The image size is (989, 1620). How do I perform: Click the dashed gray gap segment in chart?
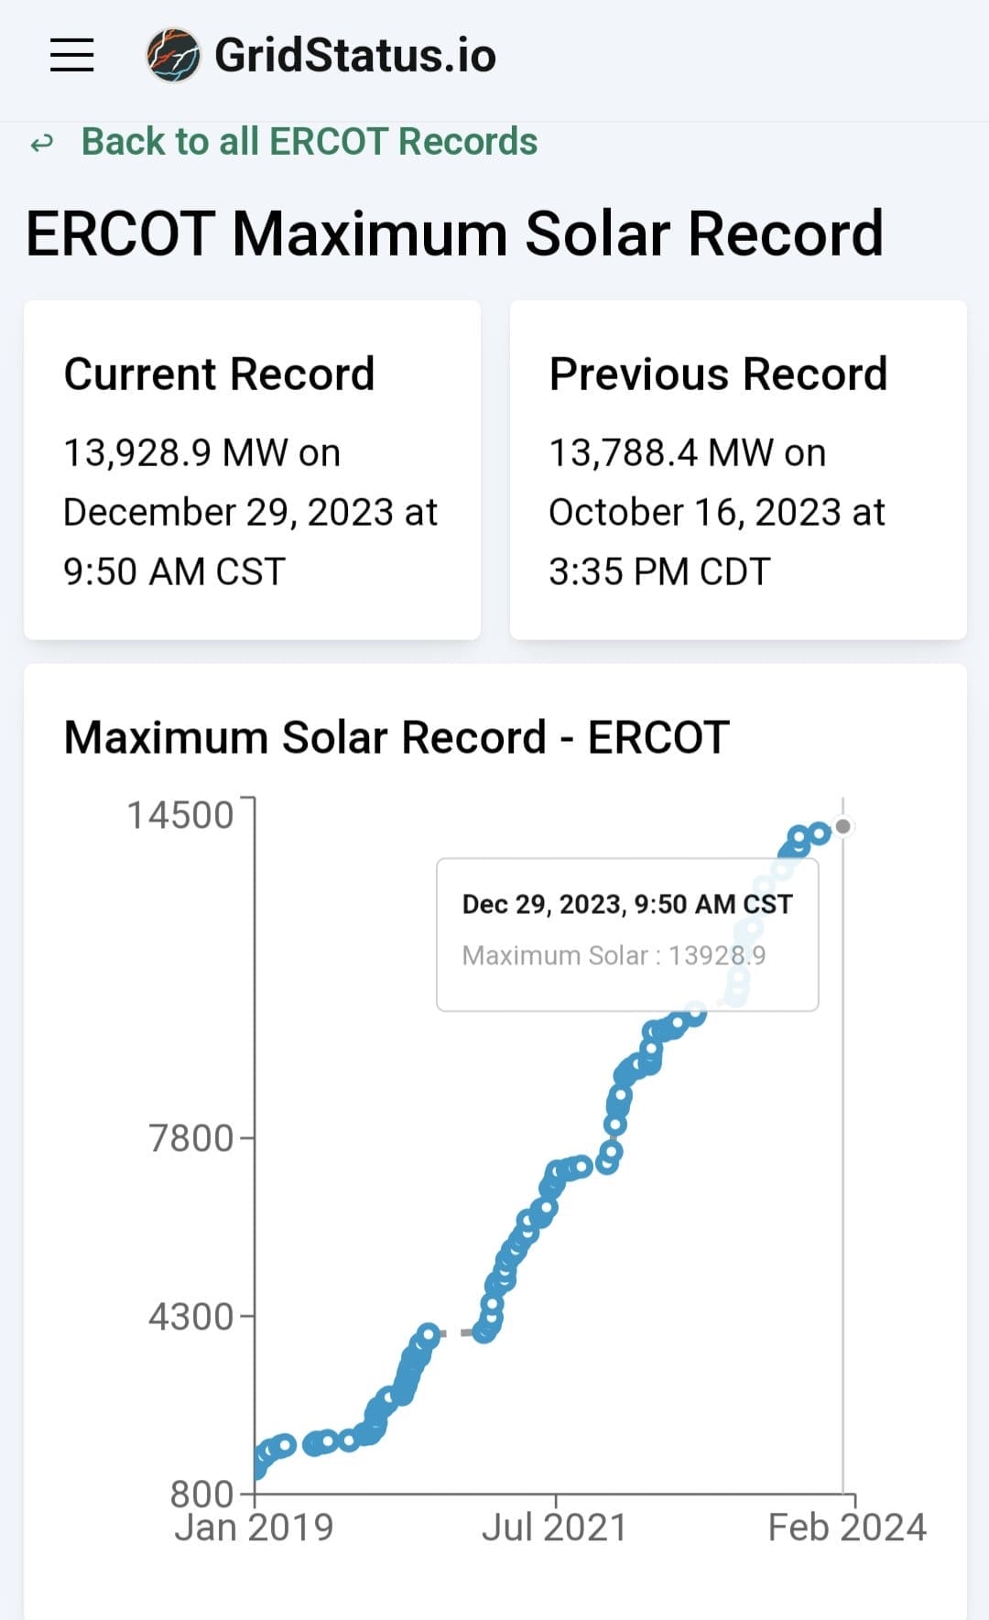pyautogui.click(x=455, y=1333)
